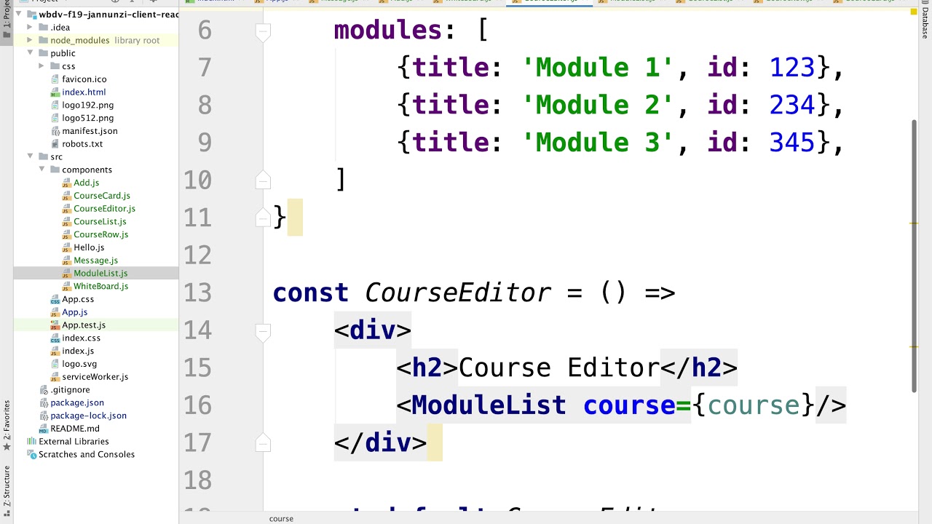Click the node_modules folder icon
The width and height of the screenshot is (932, 524).
click(x=44, y=41)
